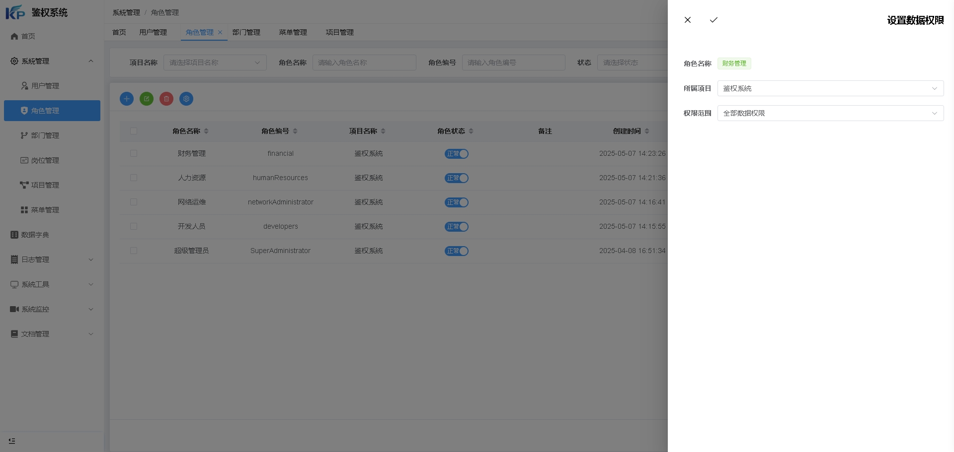The image size is (954, 452).
Task: Close the 角色管理 tab
Action: pos(220,32)
